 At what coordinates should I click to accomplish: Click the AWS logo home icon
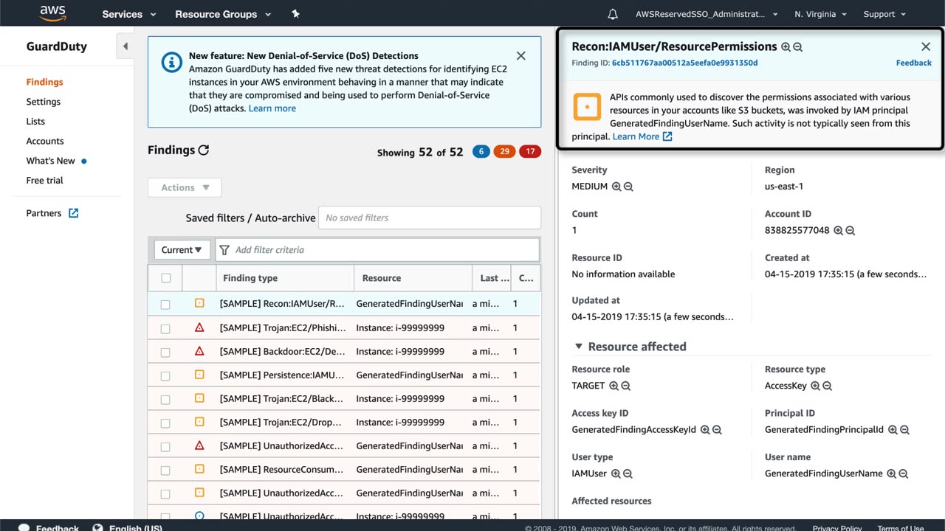[52, 13]
